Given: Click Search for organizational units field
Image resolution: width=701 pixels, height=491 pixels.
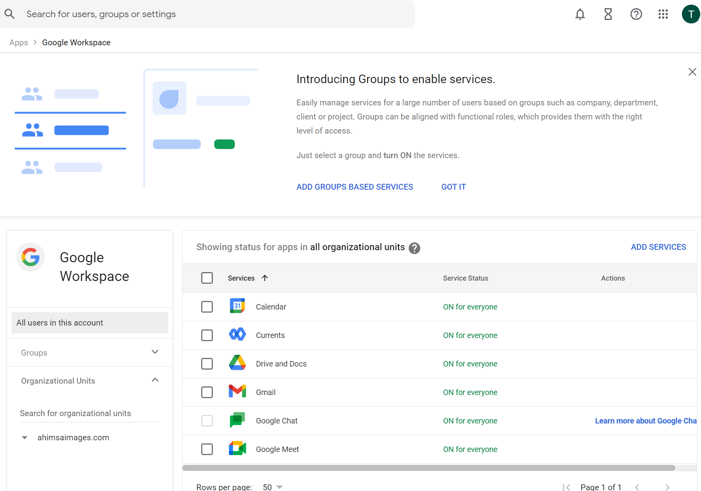Looking at the screenshot, I should [89, 413].
